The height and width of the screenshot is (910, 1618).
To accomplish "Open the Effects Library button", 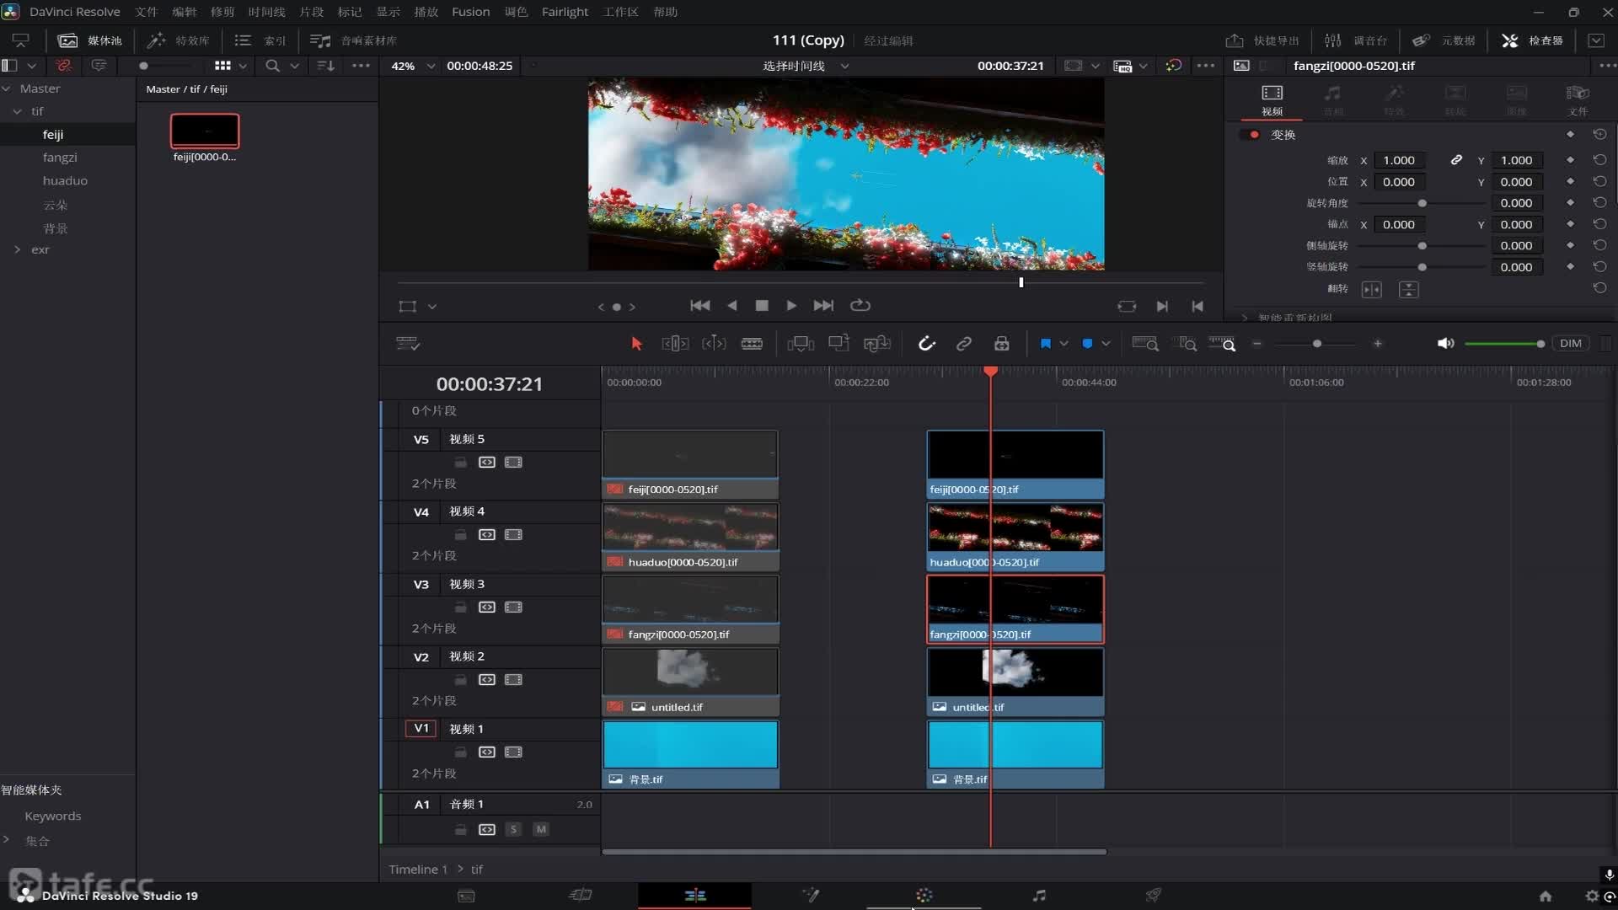I will click(x=179, y=40).
